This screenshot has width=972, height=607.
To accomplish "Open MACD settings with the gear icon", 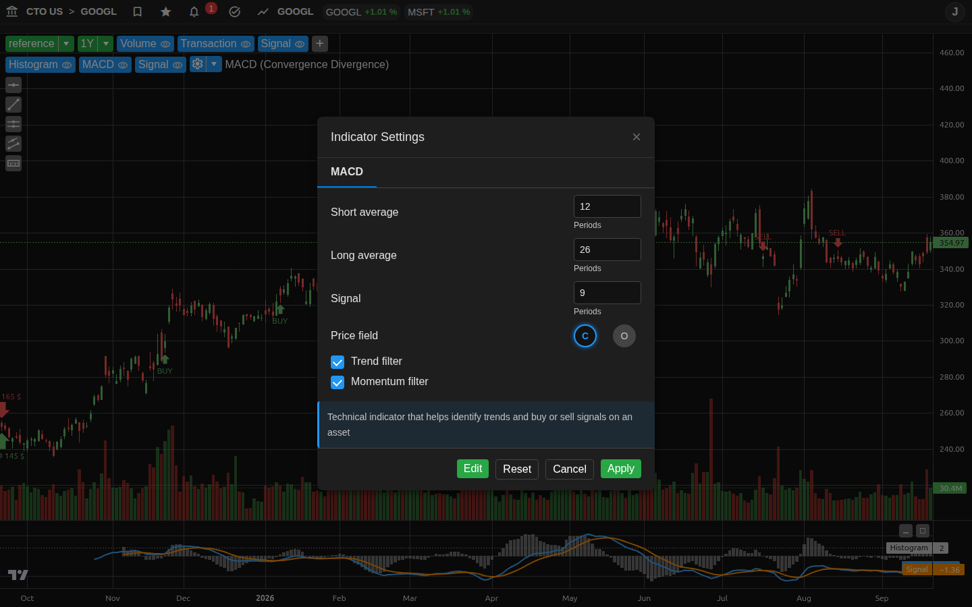I will [197, 64].
